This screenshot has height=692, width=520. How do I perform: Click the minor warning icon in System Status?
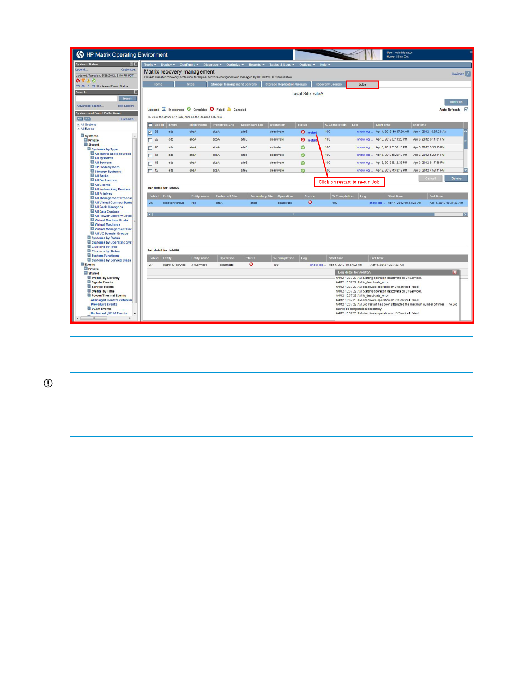coord(88,81)
